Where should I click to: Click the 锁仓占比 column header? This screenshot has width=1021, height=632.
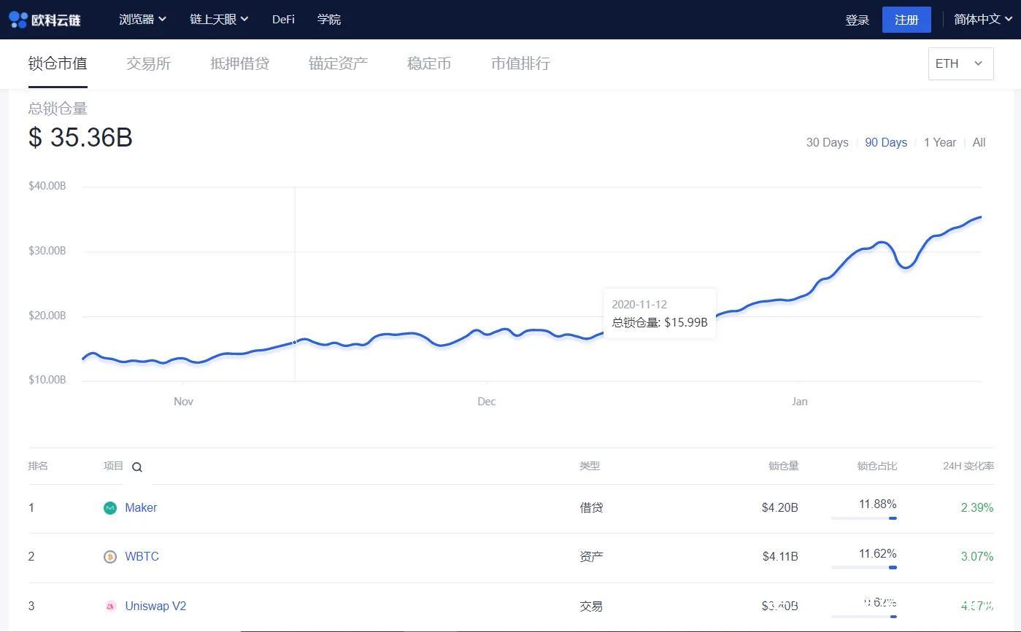(x=877, y=466)
